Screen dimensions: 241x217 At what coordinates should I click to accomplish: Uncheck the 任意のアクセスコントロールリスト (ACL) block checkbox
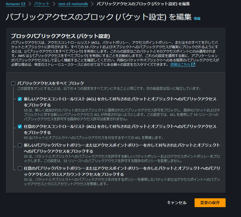click(x=20, y=127)
